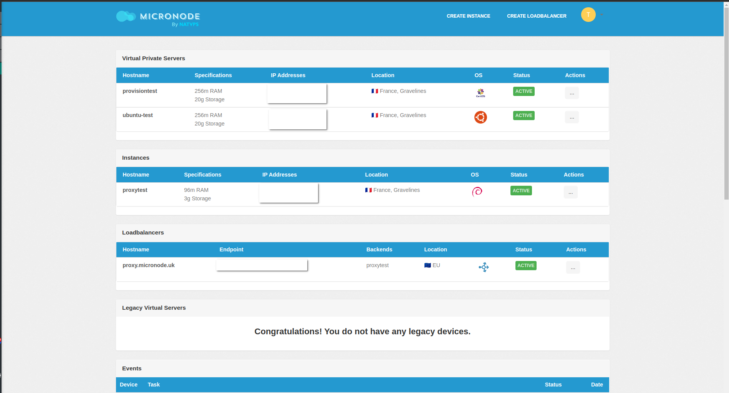The image size is (729, 393).
Task: Click the CentOS icon for provisiontest
Action: click(x=480, y=93)
